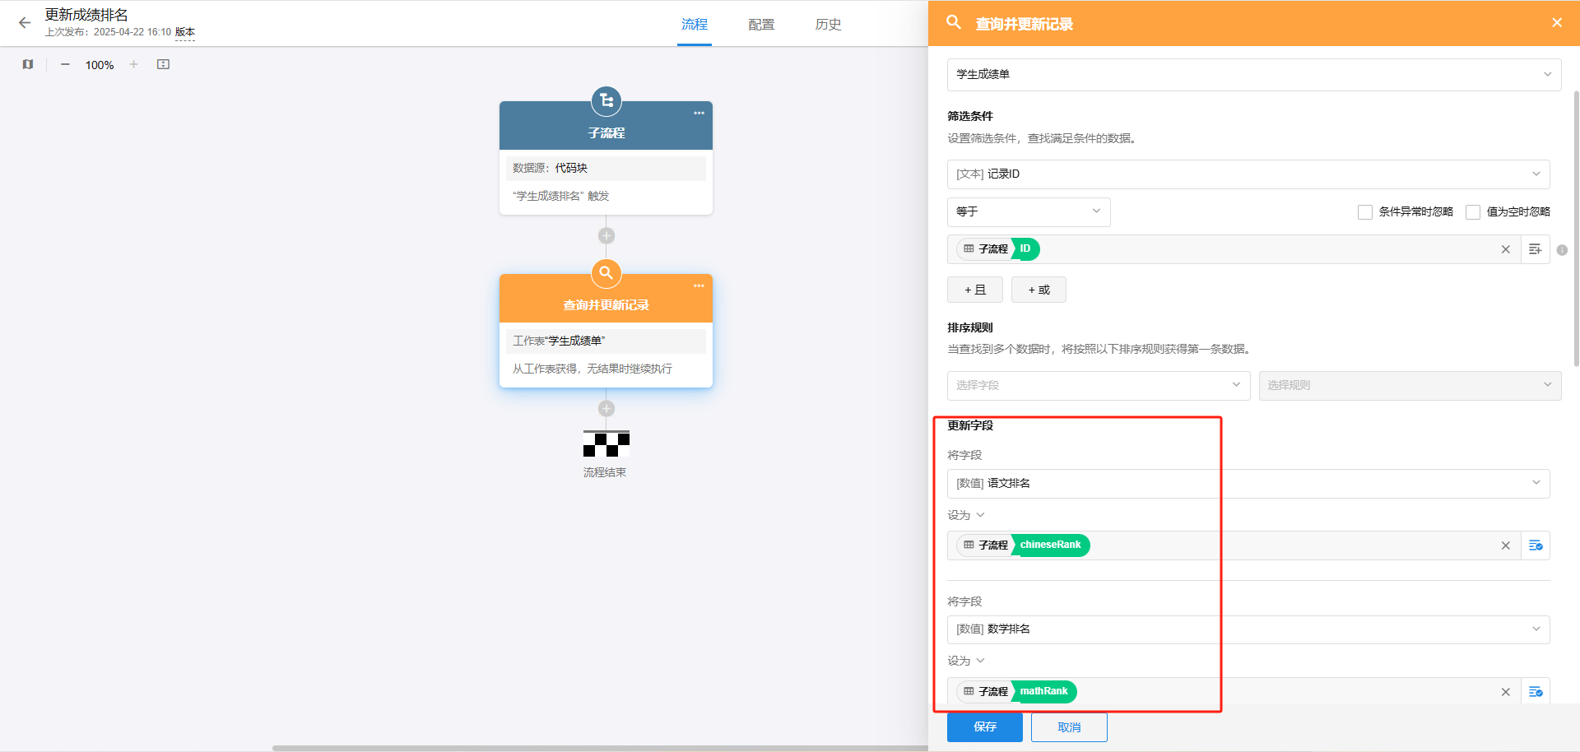Close the 查询并更新记录 side panel
Viewport: 1580px width, 752px height.
(x=1557, y=23)
